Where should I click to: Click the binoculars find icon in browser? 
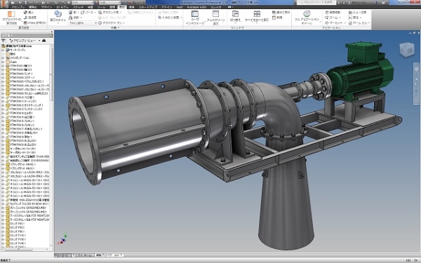click(x=44, y=41)
